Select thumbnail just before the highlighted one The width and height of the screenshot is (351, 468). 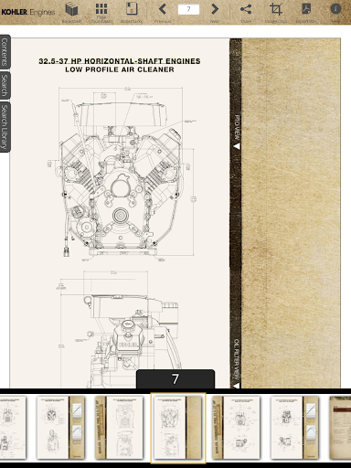120,427
